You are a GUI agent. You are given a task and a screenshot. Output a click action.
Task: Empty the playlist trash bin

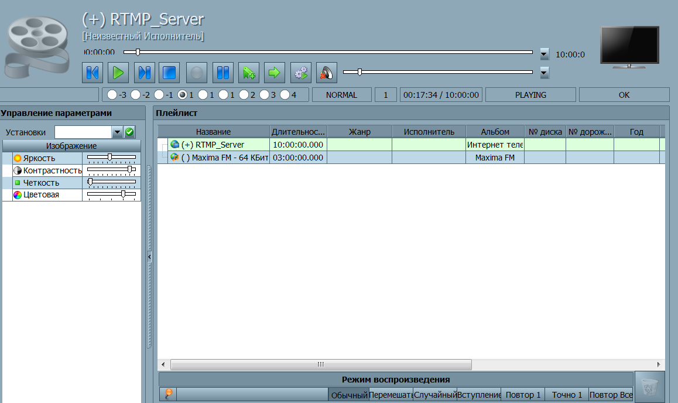[649, 387]
